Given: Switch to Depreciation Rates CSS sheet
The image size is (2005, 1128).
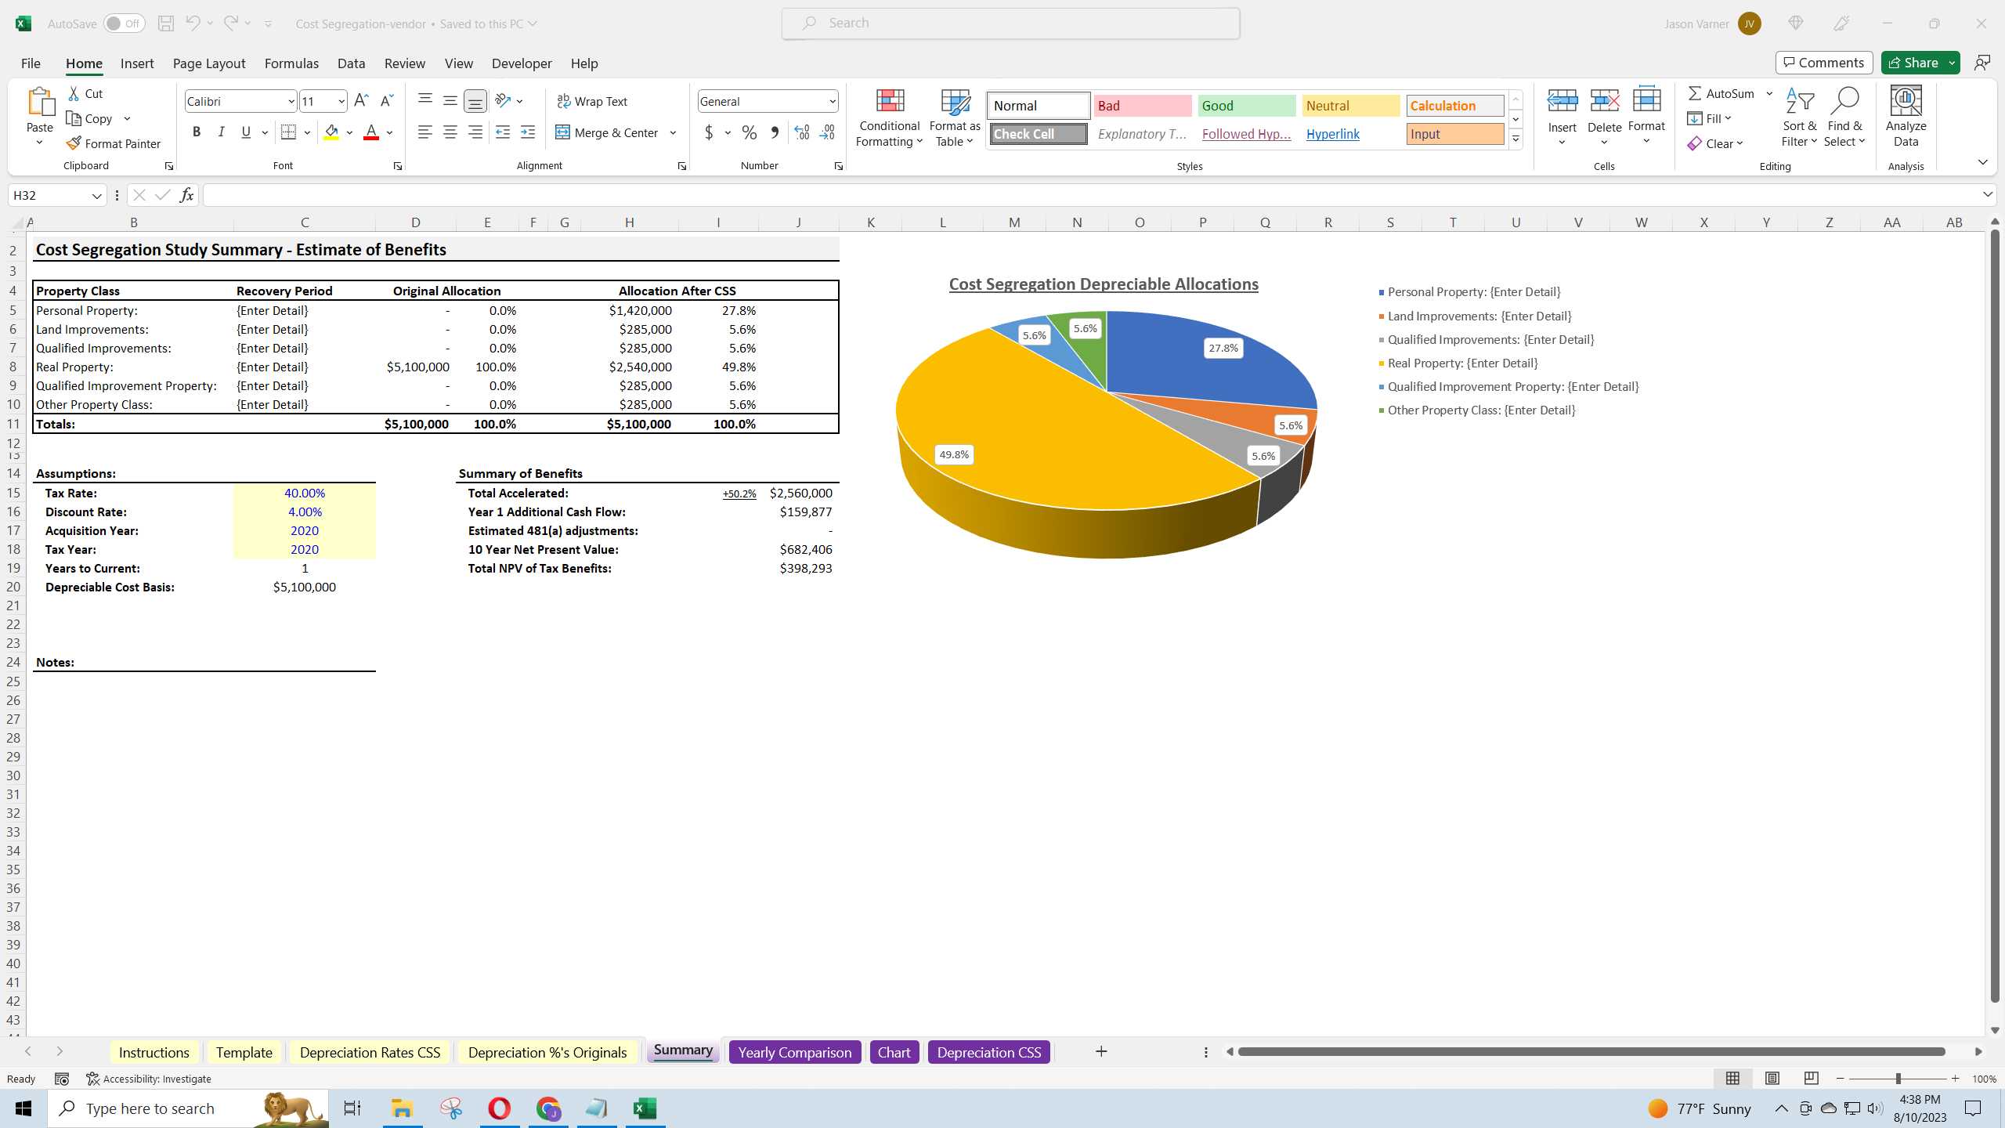Looking at the screenshot, I should click(x=370, y=1052).
